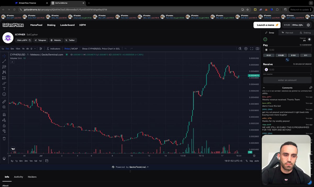Open chart settings hexagon icon
This screenshot has width=314, height=187.
click(246, 49)
